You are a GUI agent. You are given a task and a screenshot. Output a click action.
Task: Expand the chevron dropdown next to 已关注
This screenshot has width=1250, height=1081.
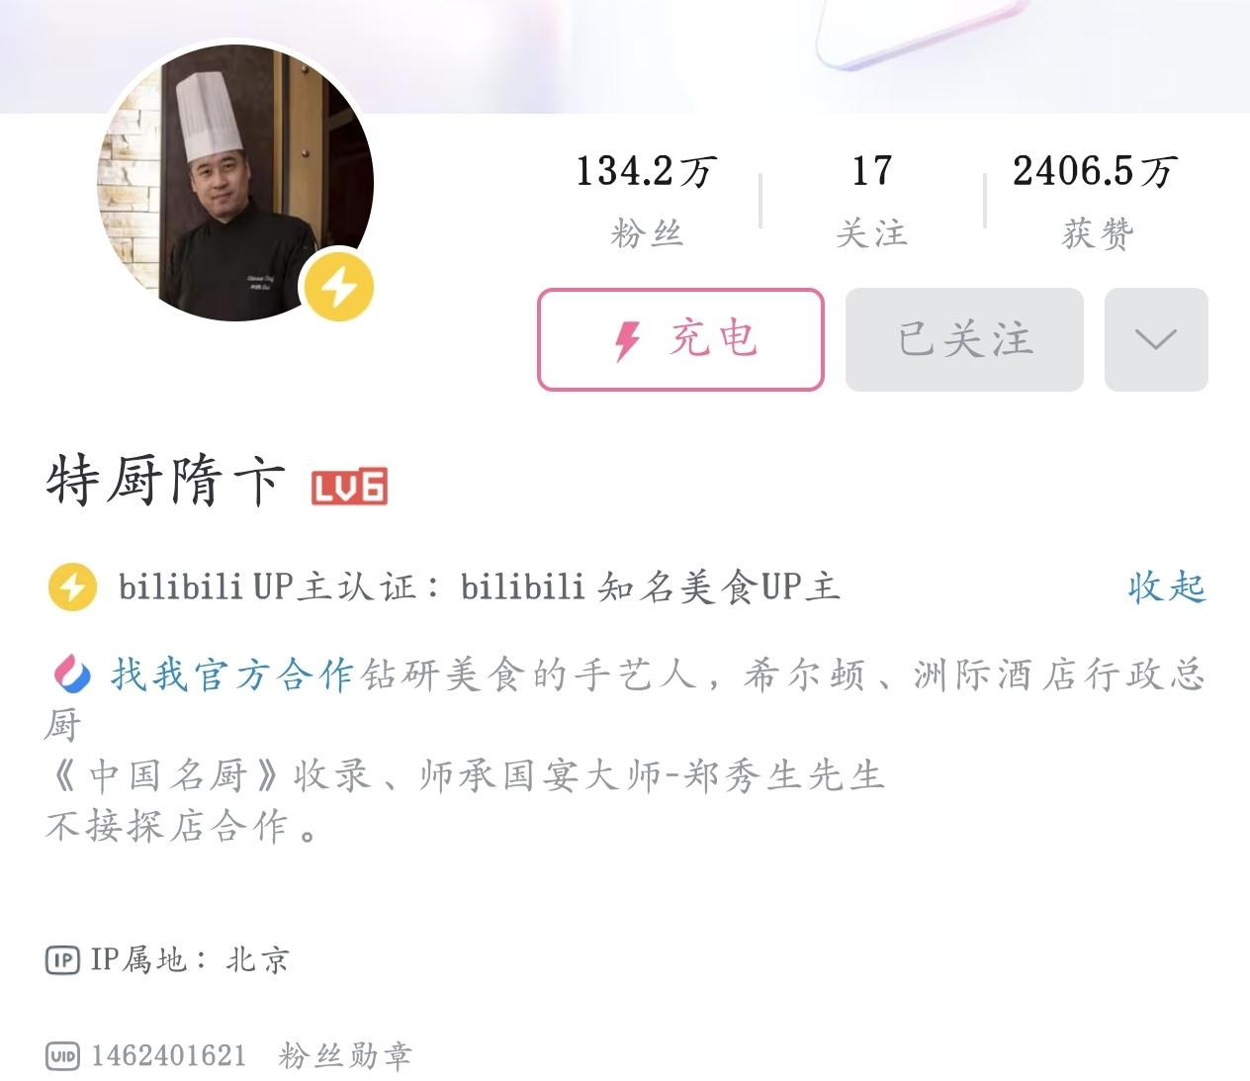(x=1156, y=339)
